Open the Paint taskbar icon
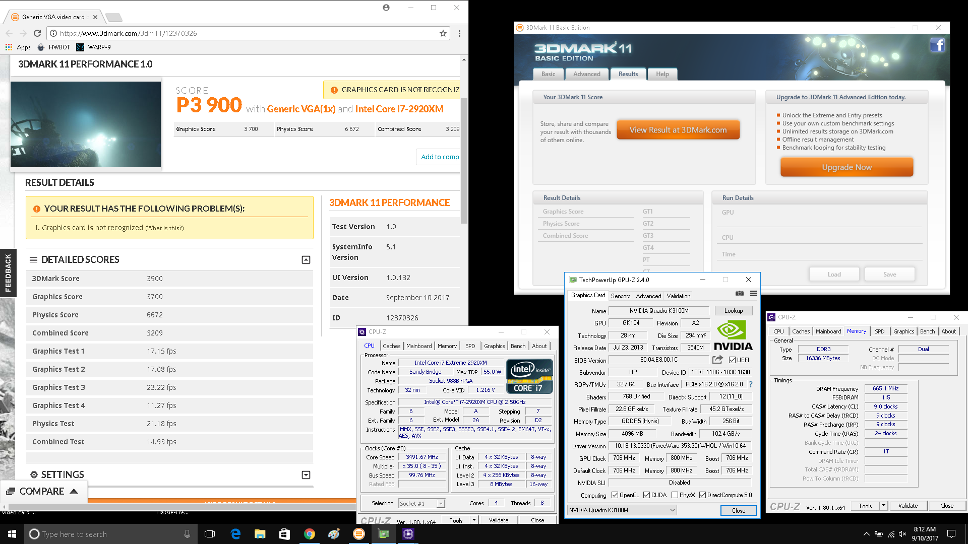This screenshot has height=544, width=968. 334,534
